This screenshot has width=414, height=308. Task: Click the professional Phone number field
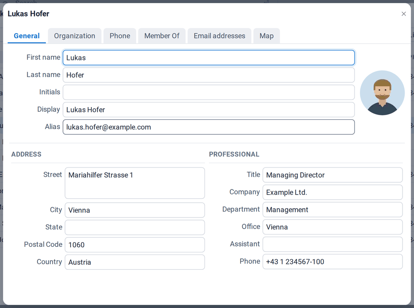(332, 262)
